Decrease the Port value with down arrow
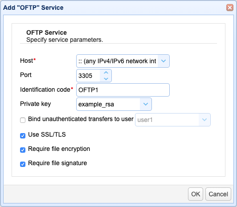Screen dimensions: 237x207 point(106,79)
